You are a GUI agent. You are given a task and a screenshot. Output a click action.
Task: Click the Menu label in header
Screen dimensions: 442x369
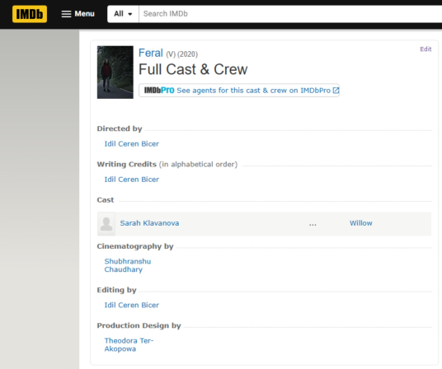84,14
